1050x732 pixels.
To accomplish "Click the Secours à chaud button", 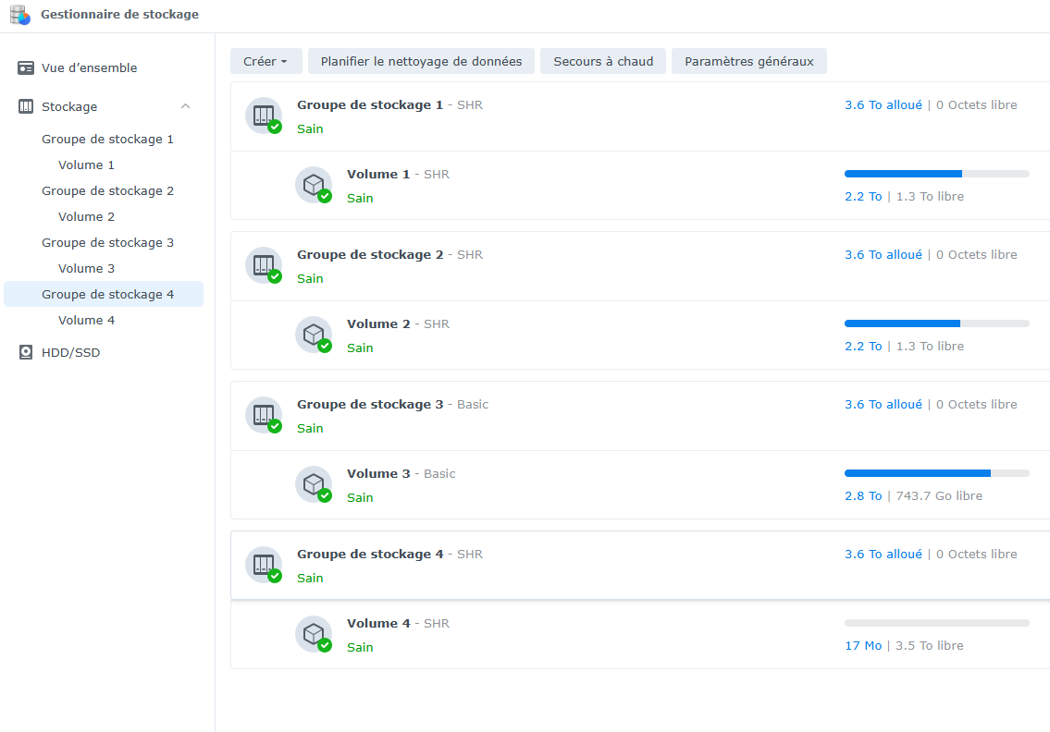I will (603, 62).
